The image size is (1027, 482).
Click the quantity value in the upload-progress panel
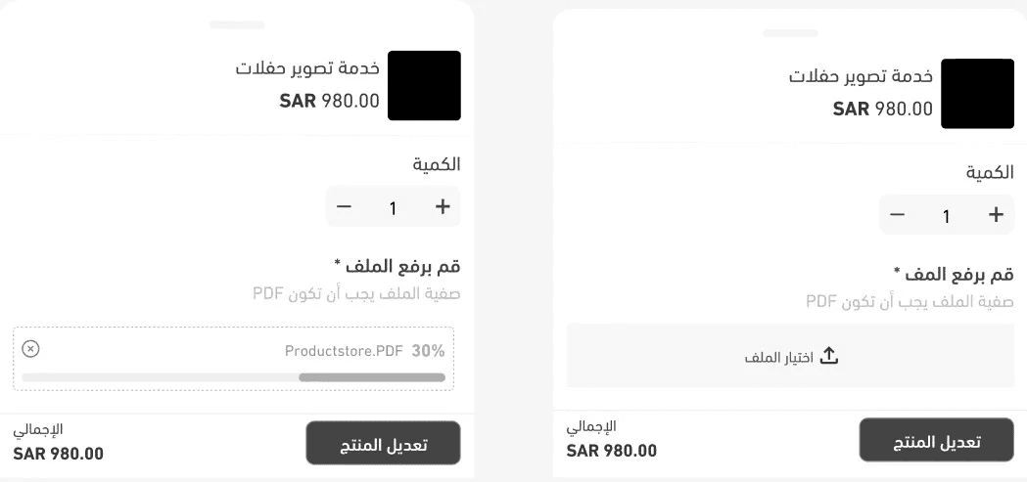[394, 207]
